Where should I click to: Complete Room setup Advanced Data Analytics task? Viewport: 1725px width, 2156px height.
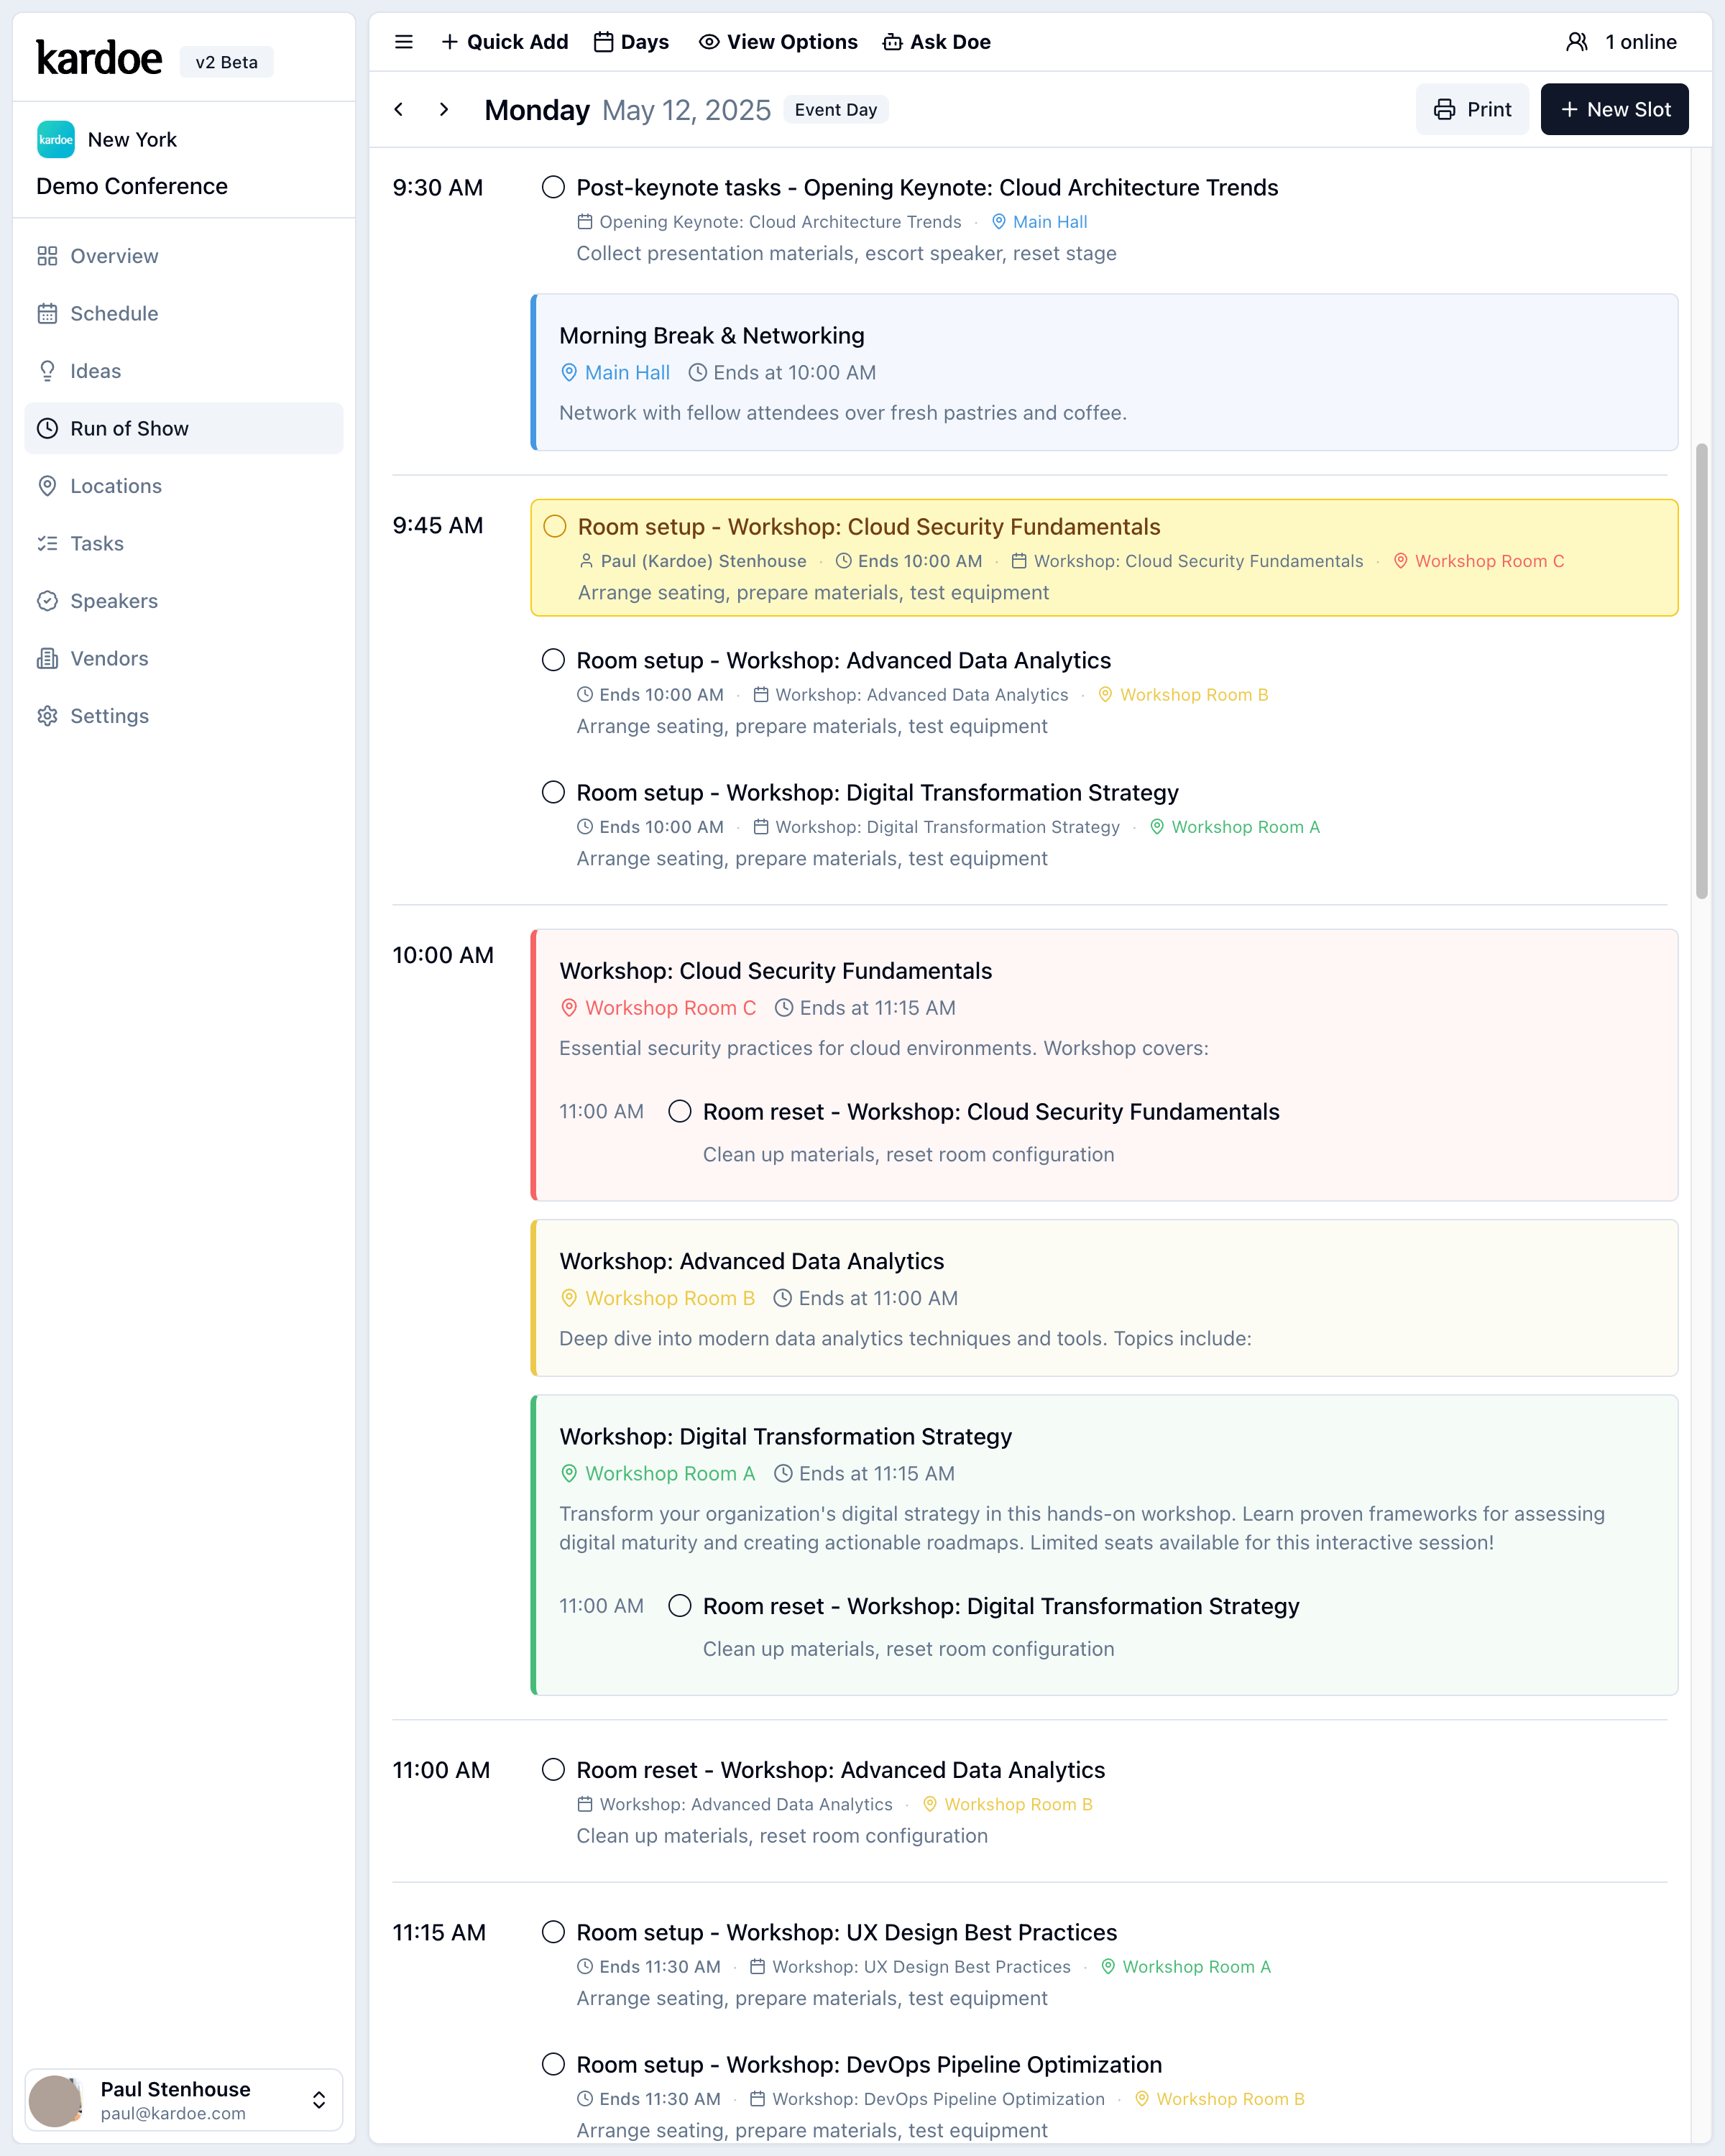[x=553, y=660]
